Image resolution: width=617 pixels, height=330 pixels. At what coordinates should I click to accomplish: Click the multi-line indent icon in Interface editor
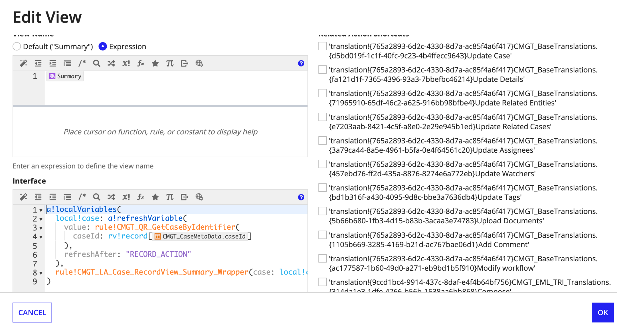coord(67,197)
